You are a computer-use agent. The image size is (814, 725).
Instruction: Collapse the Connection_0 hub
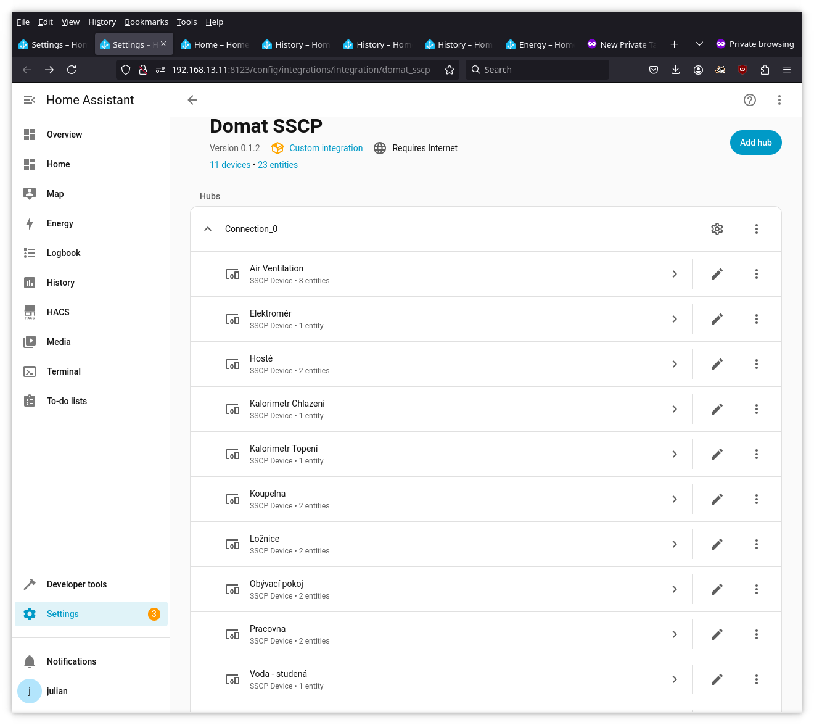pos(208,229)
